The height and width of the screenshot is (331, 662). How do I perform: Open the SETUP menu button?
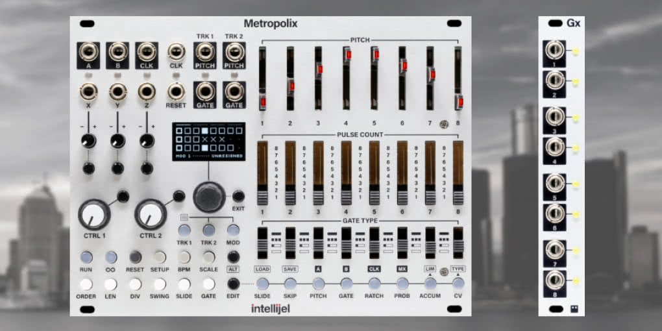160,257
